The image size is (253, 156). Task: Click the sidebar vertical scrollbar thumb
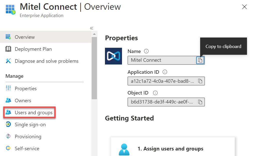[x=94, y=68]
